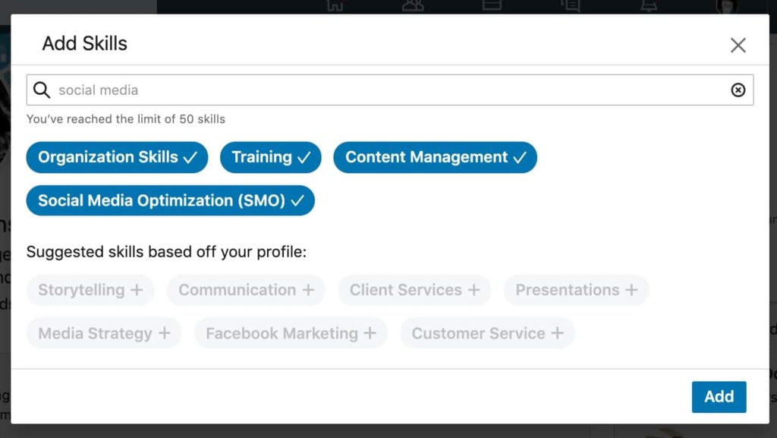Add the Facebook Marketing skill
Viewport: 777px width, 438px height.
click(x=291, y=334)
